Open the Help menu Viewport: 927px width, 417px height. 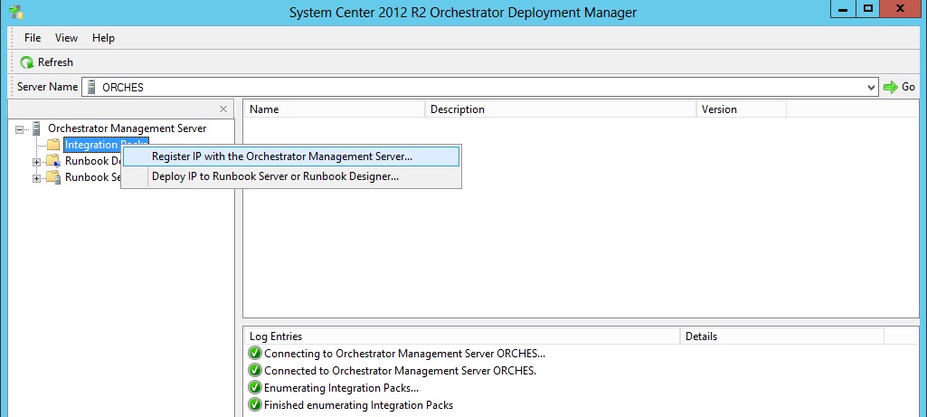[x=103, y=38]
